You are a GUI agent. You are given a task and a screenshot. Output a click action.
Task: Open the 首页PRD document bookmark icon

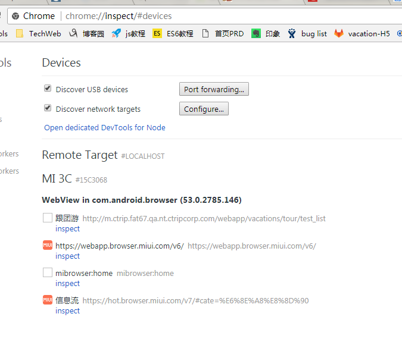tap(205, 33)
